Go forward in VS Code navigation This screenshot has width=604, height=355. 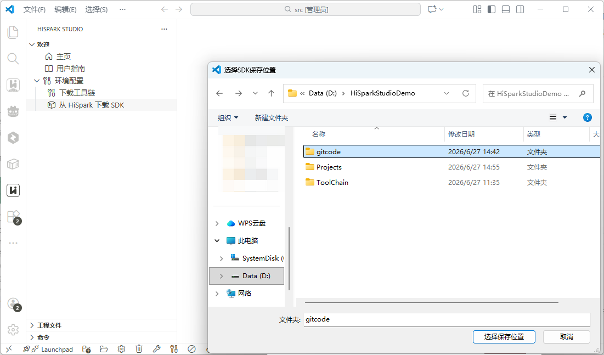pyautogui.click(x=179, y=9)
